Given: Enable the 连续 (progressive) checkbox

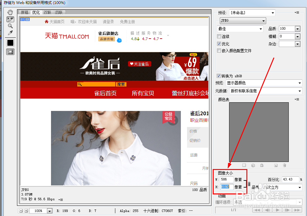Looking at the screenshot, I should coord(219,36).
